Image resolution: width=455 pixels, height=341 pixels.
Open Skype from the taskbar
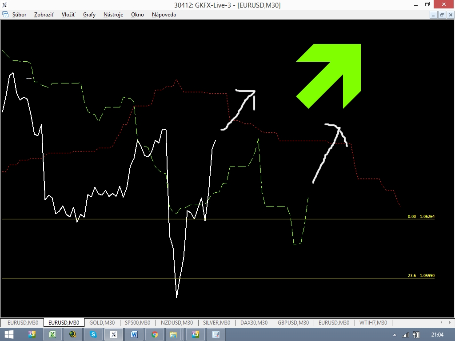click(93, 334)
